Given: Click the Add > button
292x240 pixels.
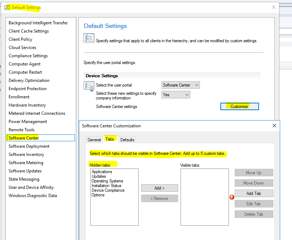Looking at the screenshot, I should pos(159,188).
